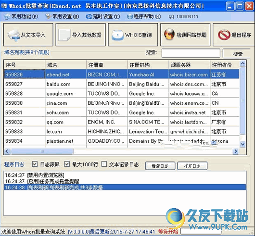Click the table scroll up arrow
255x236 pixels.
(x=242, y=63)
